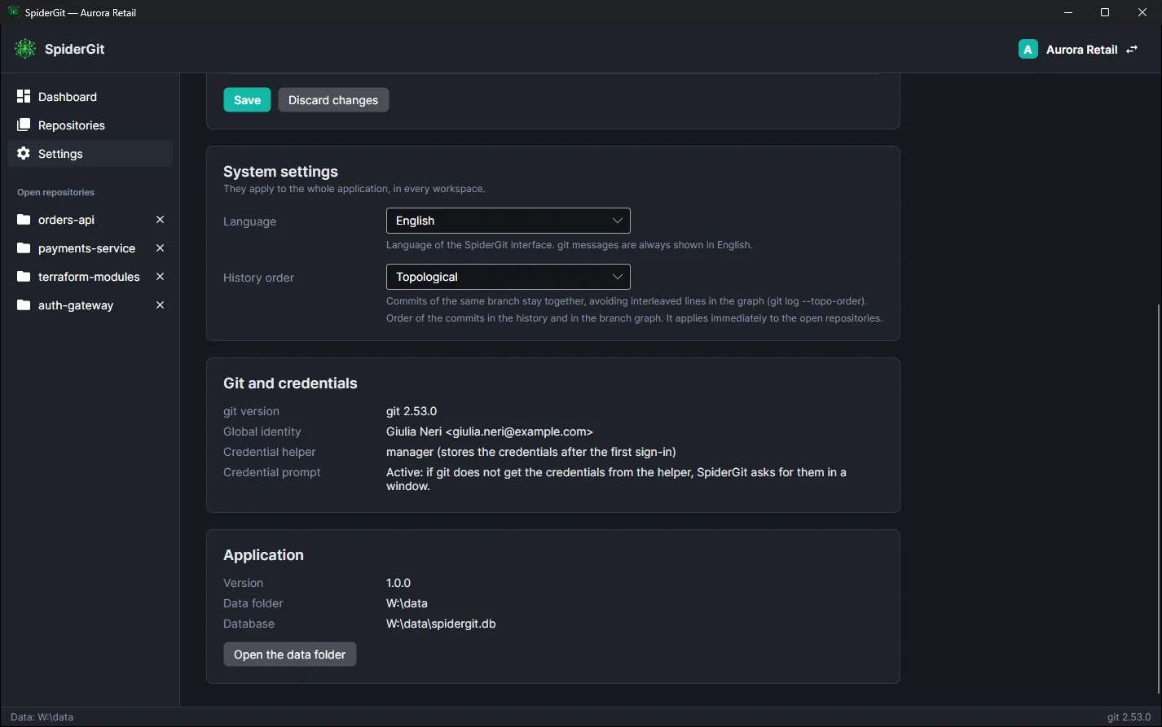The width and height of the screenshot is (1162, 727).
Task: Save the settings changes
Action: (247, 100)
